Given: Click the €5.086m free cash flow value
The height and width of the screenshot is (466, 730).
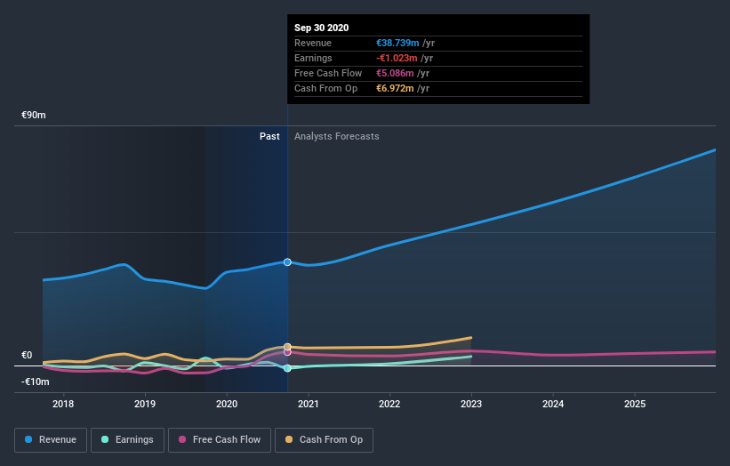Looking at the screenshot, I should tap(395, 73).
